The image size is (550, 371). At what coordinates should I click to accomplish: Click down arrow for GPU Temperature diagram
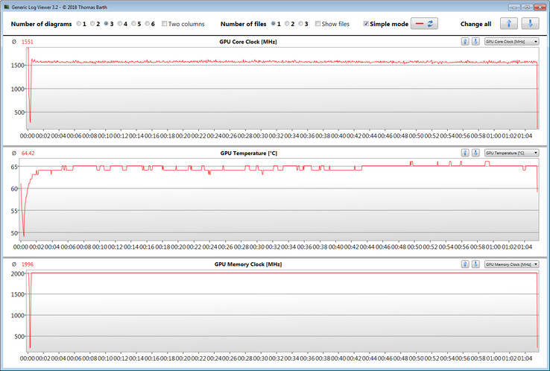pyautogui.click(x=475, y=153)
